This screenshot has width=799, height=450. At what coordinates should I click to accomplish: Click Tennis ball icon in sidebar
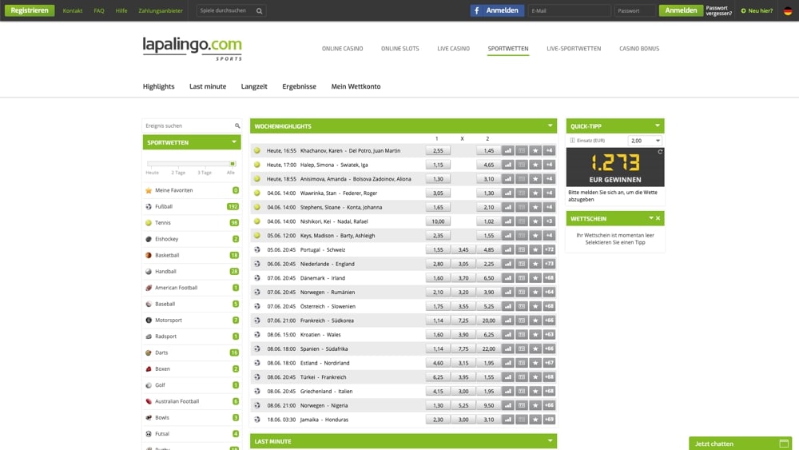tap(149, 223)
